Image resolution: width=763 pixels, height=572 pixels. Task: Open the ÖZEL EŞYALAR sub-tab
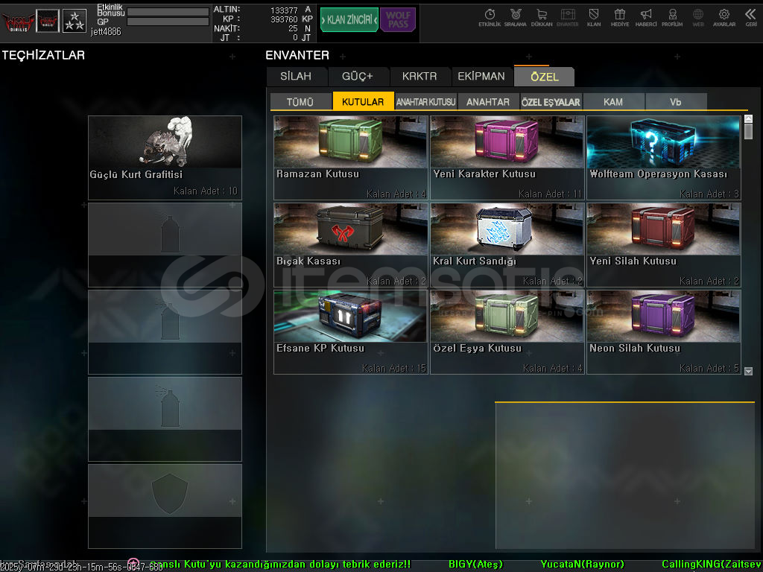551,101
